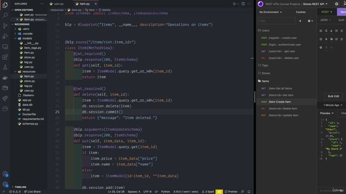Click Live Share in status bar

[32, 192]
